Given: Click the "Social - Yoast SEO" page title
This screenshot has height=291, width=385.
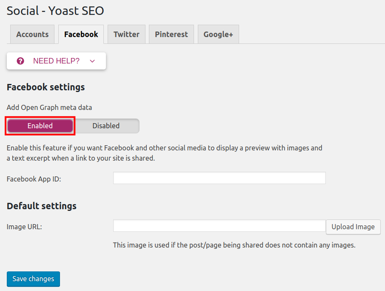Looking at the screenshot, I should (x=55, y=11).
